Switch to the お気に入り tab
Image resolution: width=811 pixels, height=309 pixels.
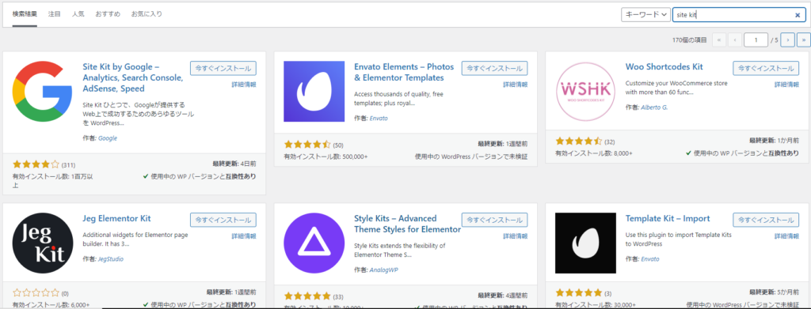(147, 14)
